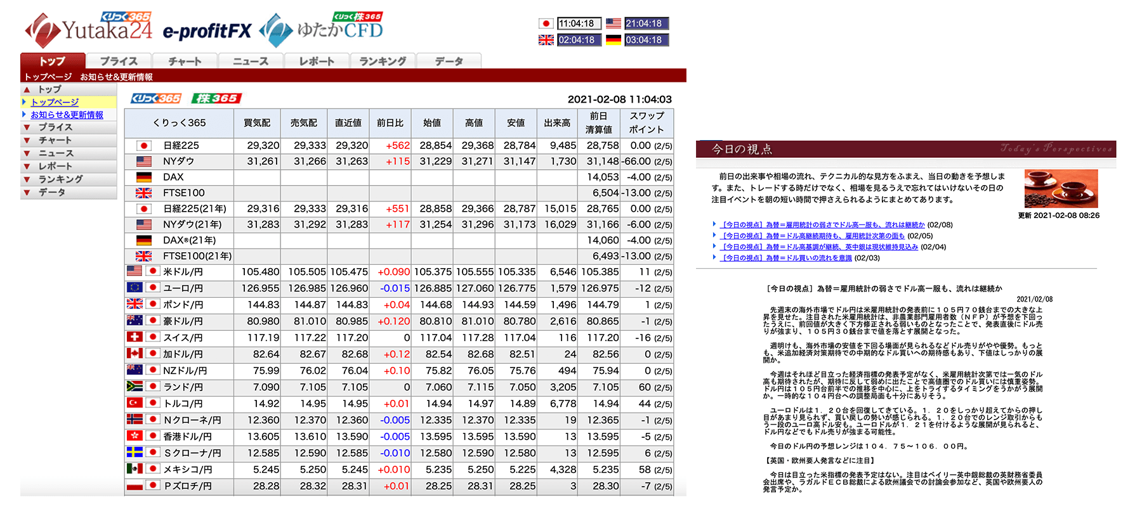Click the Swiss flag in スイス/円 row

(135, 337)
